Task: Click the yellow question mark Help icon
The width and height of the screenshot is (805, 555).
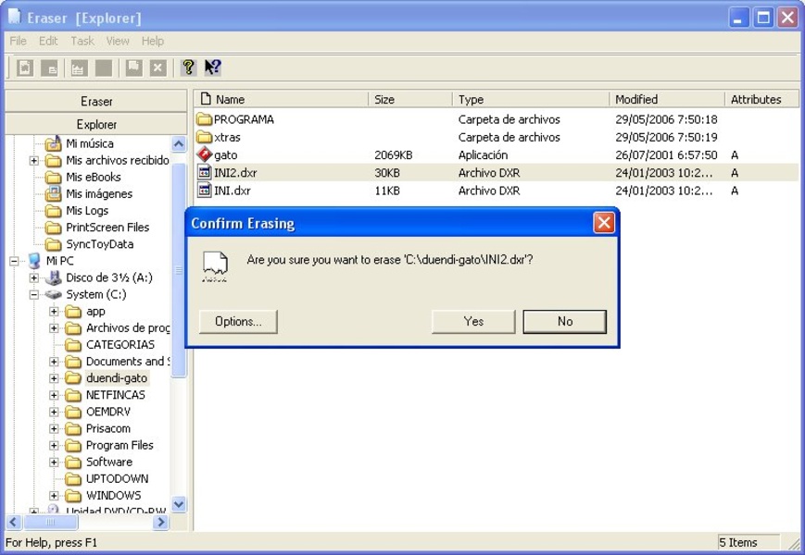Action: pos(188,68)
